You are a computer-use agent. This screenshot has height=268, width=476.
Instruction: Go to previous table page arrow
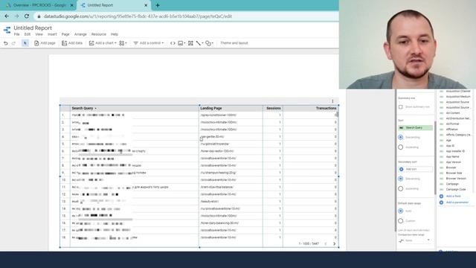pyautogui.click(x=326, y=243)
